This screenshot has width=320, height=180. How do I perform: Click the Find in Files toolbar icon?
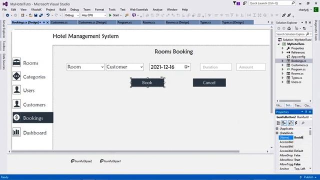[126, 15]
